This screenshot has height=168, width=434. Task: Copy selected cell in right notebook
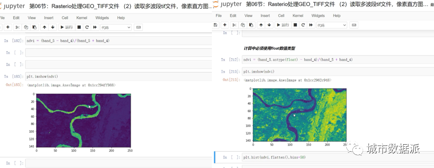[243, 25]
